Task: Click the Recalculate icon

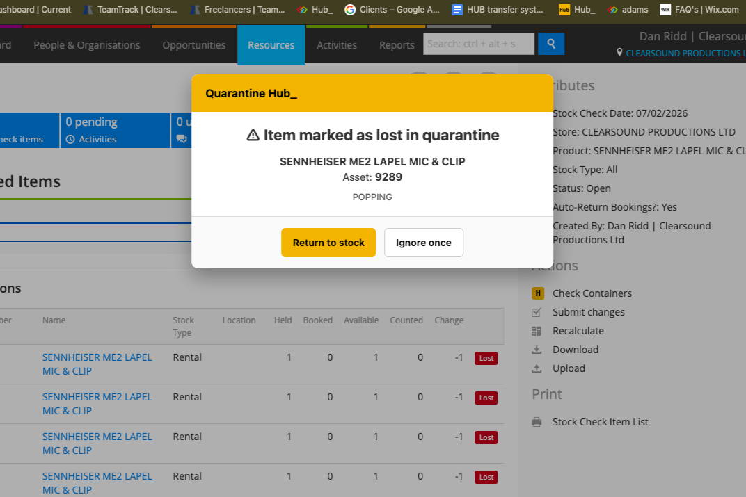Action: click(x=536, y=331)
